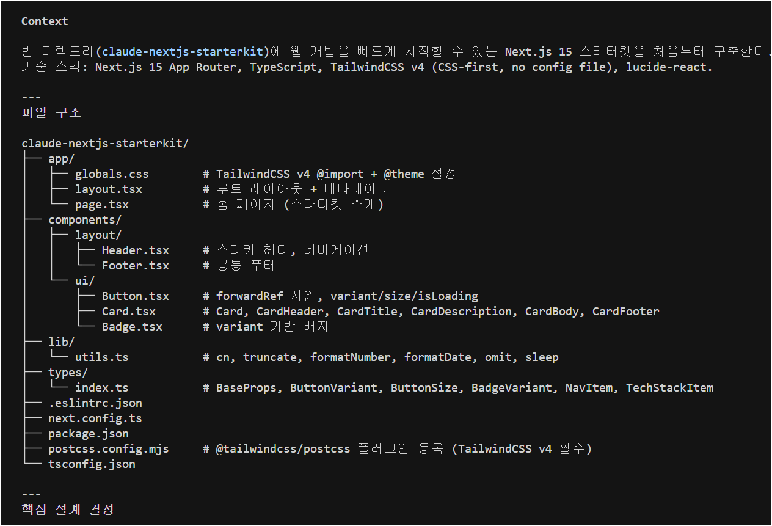The width and height of the screenshot is (772, 526).
Task: Select Button.tsx in the tree
Action: [136, 296]
